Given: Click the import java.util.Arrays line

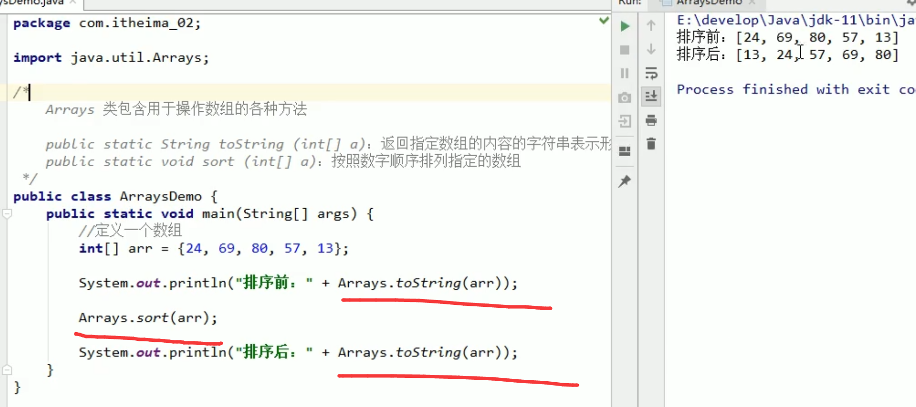Looking at the screenshot, I should coord(111,57).
